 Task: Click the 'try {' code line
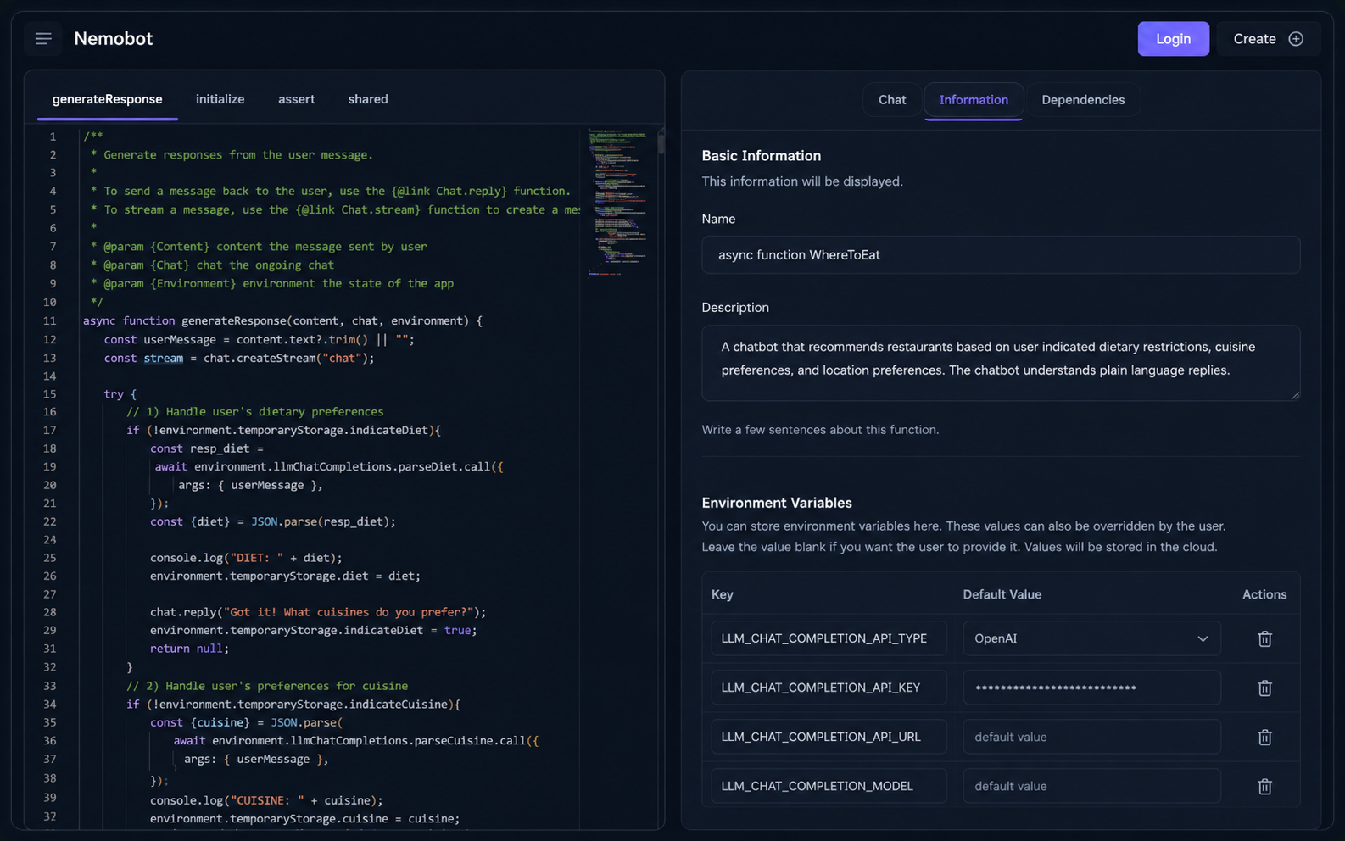pos(120,394)
